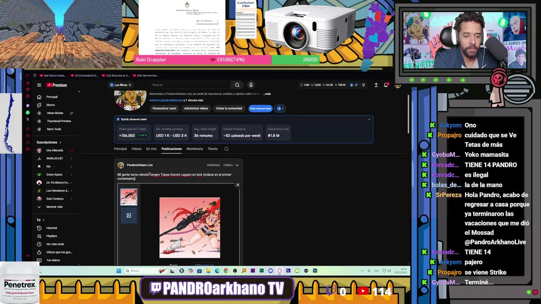Click Personalizar canal button

(164, 109)
